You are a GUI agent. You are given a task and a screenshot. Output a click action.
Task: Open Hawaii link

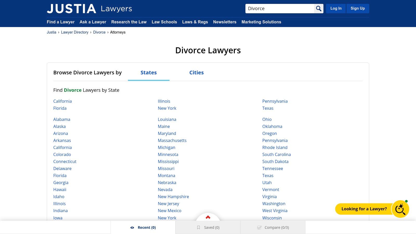pyautogui.click(x=60, y=190)
